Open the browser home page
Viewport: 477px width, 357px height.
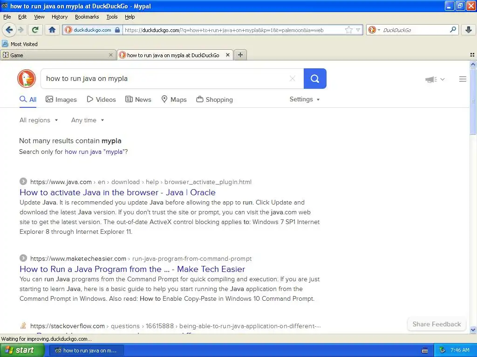click(52, 30)
